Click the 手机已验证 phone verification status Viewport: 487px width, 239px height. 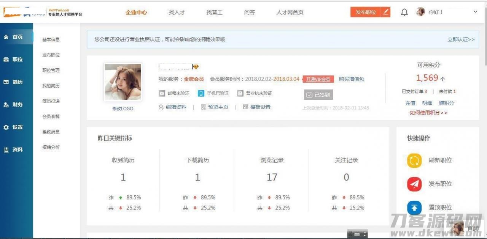pyautogui.click(x=213, y=93)
